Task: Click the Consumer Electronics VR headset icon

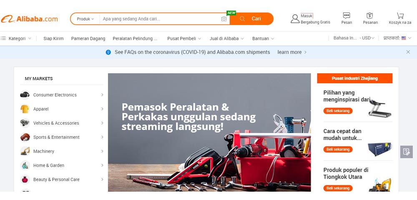Action: coord(25,95)
